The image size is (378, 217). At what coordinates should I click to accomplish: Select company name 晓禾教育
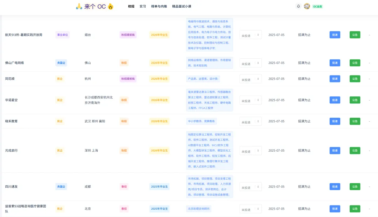click(11, 121)
